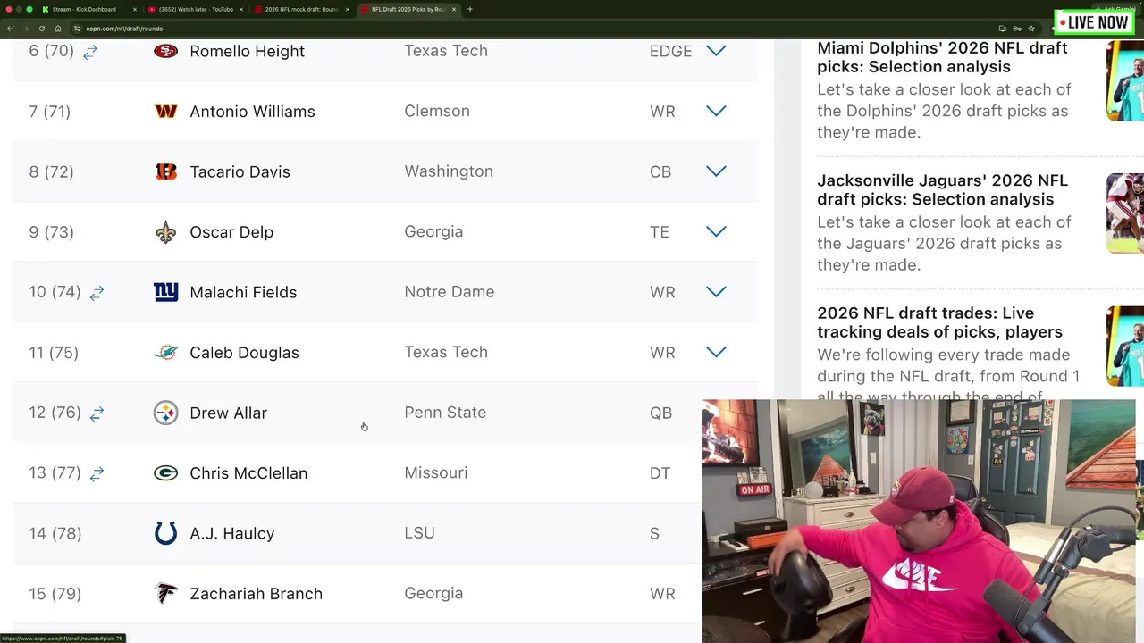Screen dimensions: 1144x643
Task: Click the install app icon in address bar
Action: pos(1002,29)
